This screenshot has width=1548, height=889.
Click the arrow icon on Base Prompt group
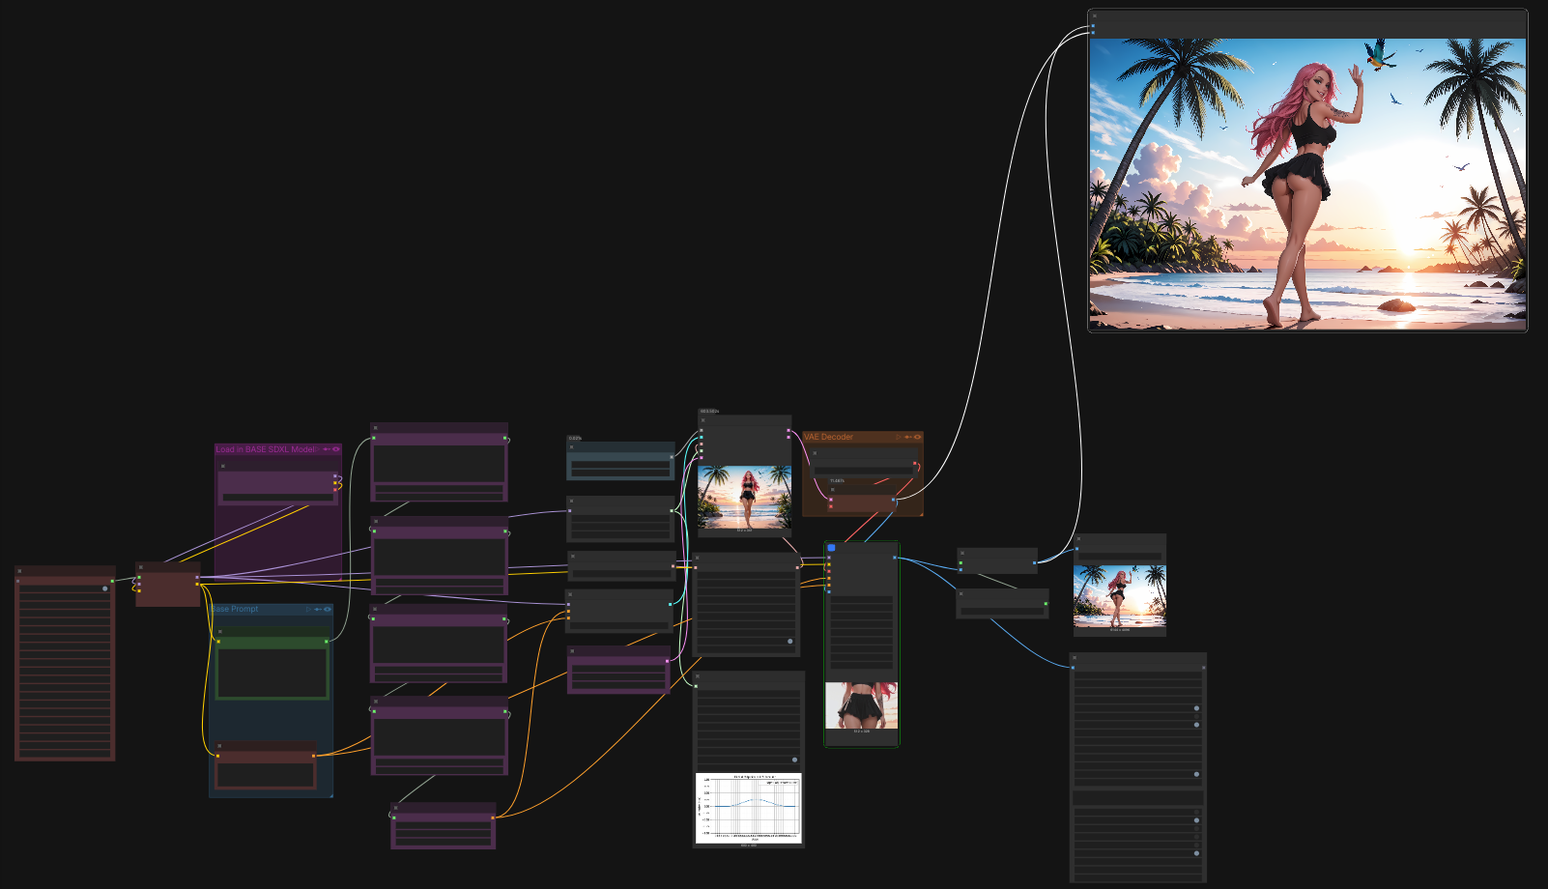[308, 610]
